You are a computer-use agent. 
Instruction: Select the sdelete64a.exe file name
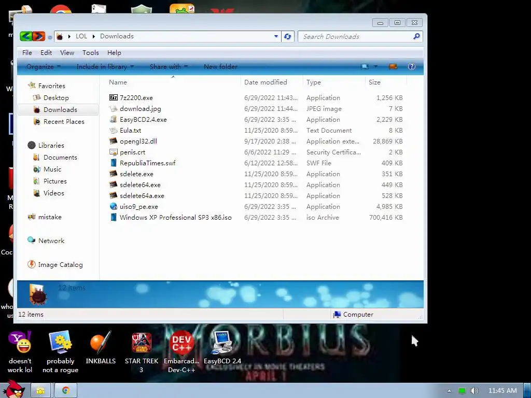click(x=142, y=195)
